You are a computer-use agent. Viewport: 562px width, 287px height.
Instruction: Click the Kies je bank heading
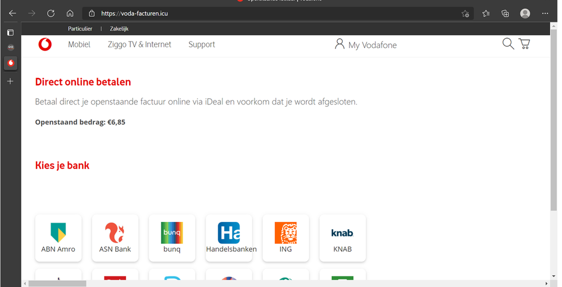[62, 166]
